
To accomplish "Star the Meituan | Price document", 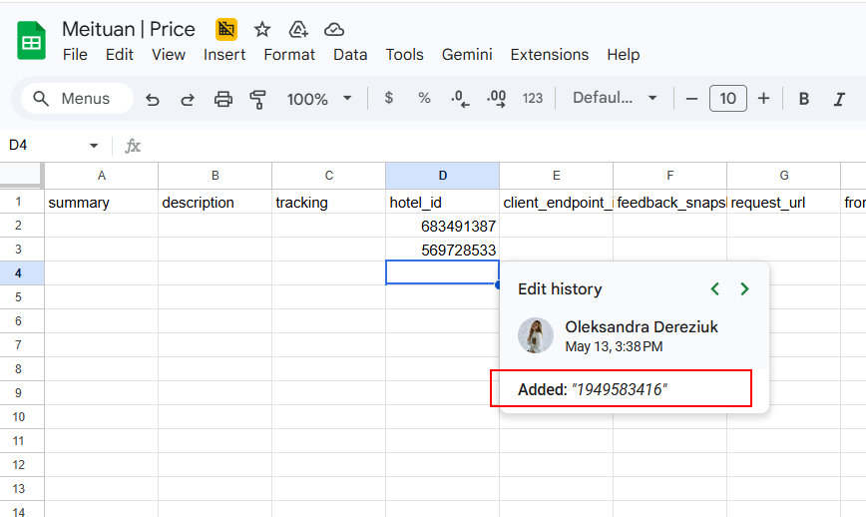I will pyautogui.click(x=262, y=29).
